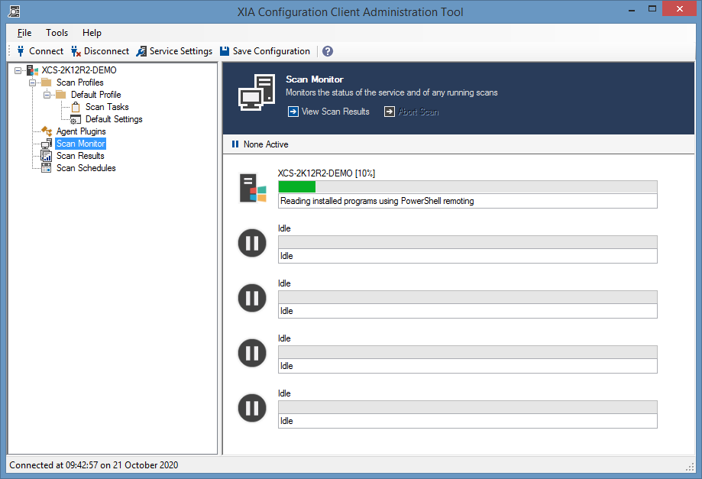Collapse the Default Profile tree node
Image resolution: width=702 pixels, height=479 pixels.
(x=47, y=95)
